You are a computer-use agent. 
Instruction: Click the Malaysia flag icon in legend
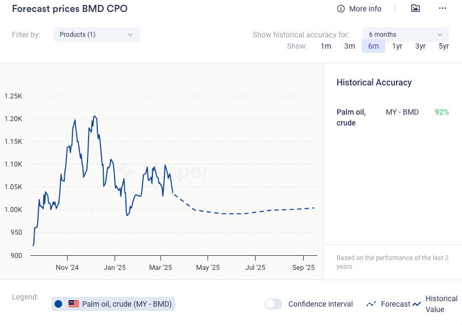coord(73,304)
